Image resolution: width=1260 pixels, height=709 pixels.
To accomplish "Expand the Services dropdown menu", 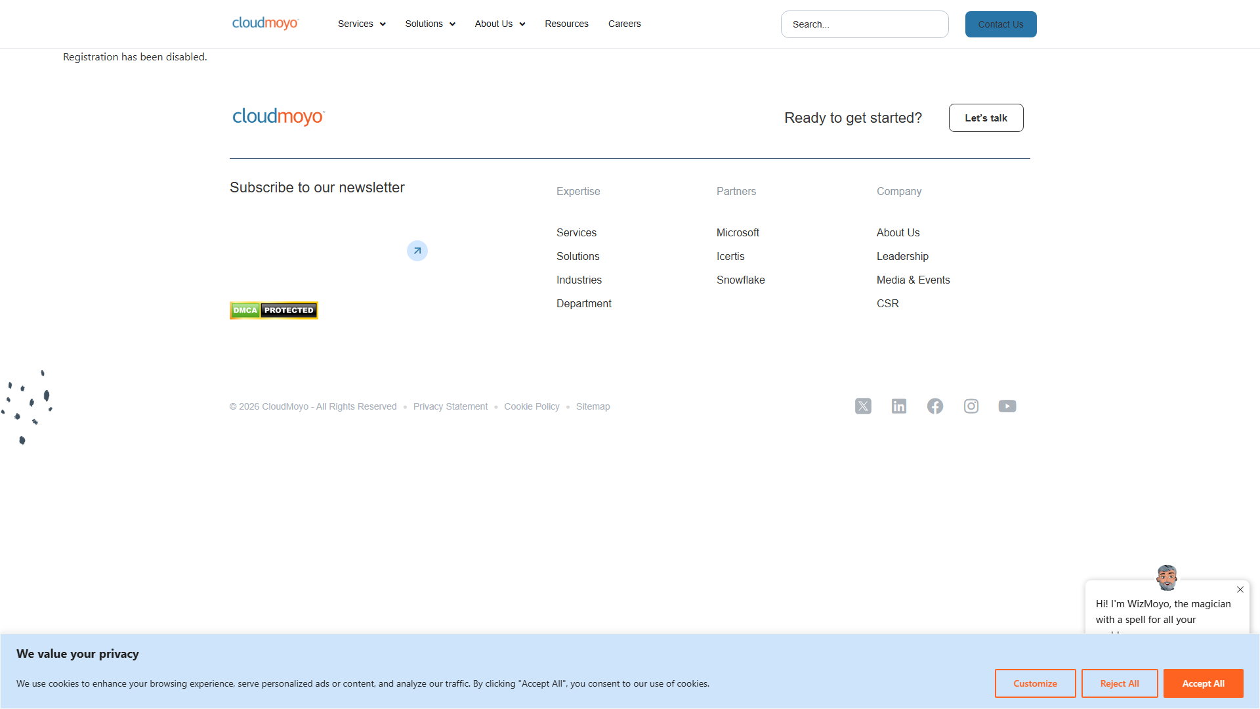I will pyautogui.click(x=362, y=24).
